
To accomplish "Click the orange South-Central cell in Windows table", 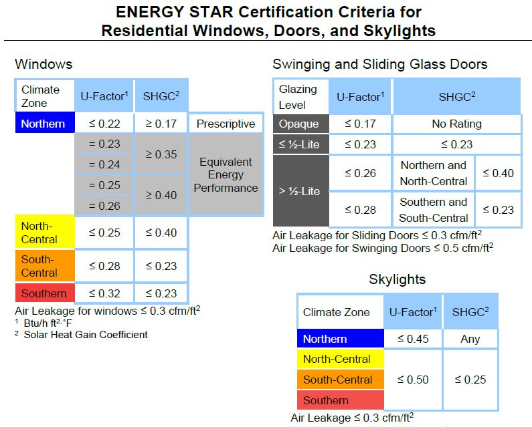I will [x=45, y=266].
